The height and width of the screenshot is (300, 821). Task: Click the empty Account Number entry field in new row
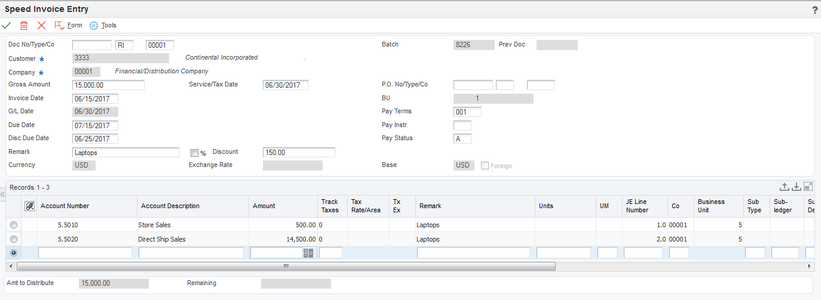(85, 253)
